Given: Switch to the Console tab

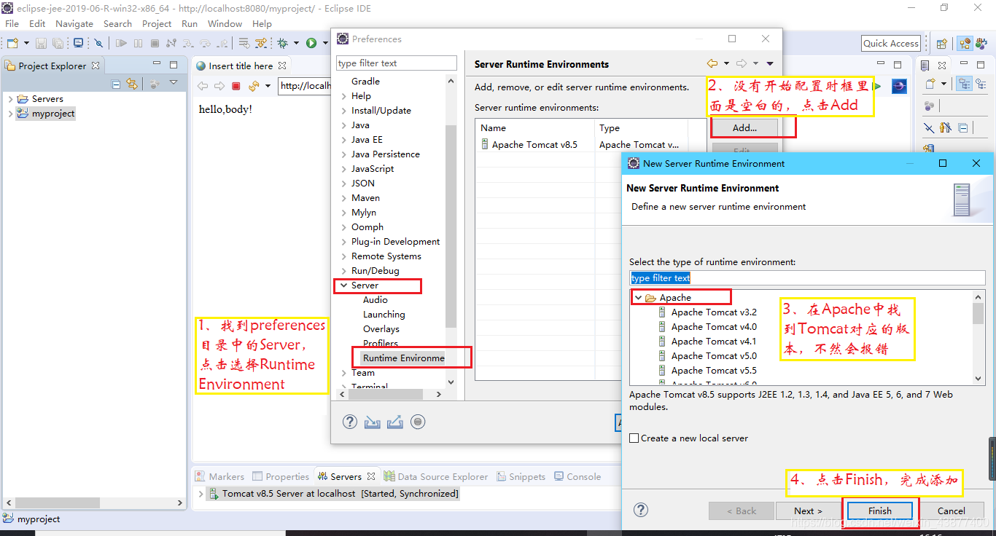Looking at the screenshot, I should (577, 476).
